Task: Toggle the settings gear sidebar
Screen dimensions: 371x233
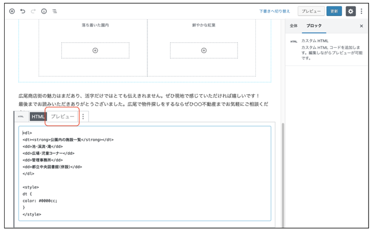Action: point(350,11)
